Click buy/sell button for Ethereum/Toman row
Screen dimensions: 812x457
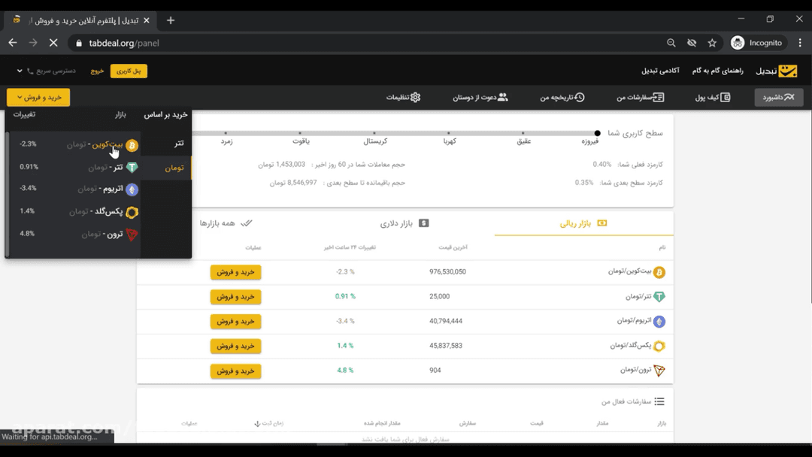point(235,322)
